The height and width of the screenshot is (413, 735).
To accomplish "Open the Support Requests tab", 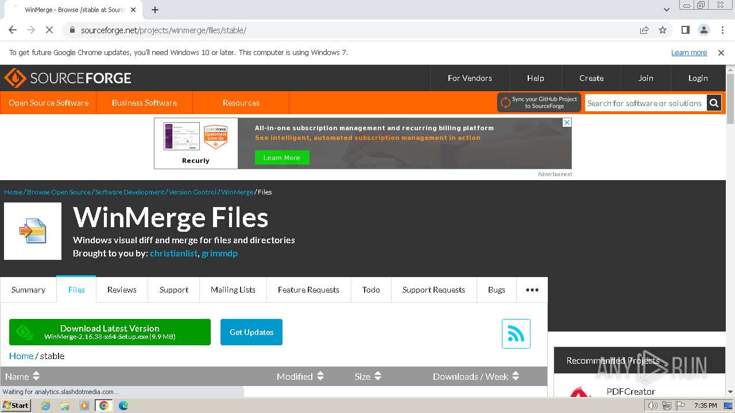I will pyautogui.click(x=434, y=290).
